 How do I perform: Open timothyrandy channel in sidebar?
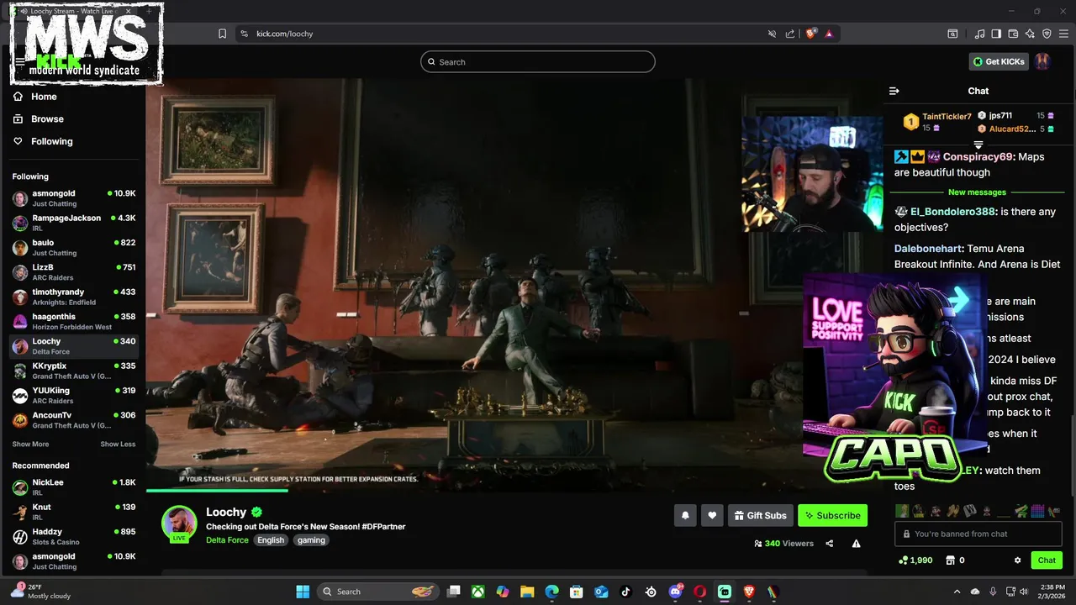(74, 297)
